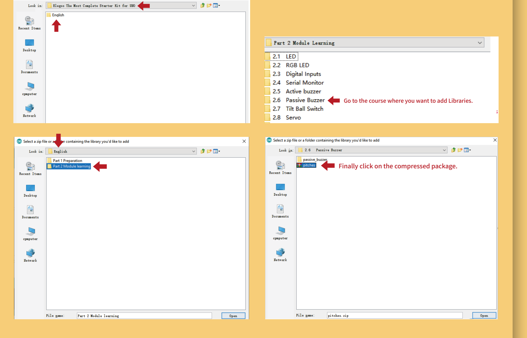Select the 2.5 Active buzzer folder
The width and height of the screenshot is (527, 338).
tap(293, 91)
